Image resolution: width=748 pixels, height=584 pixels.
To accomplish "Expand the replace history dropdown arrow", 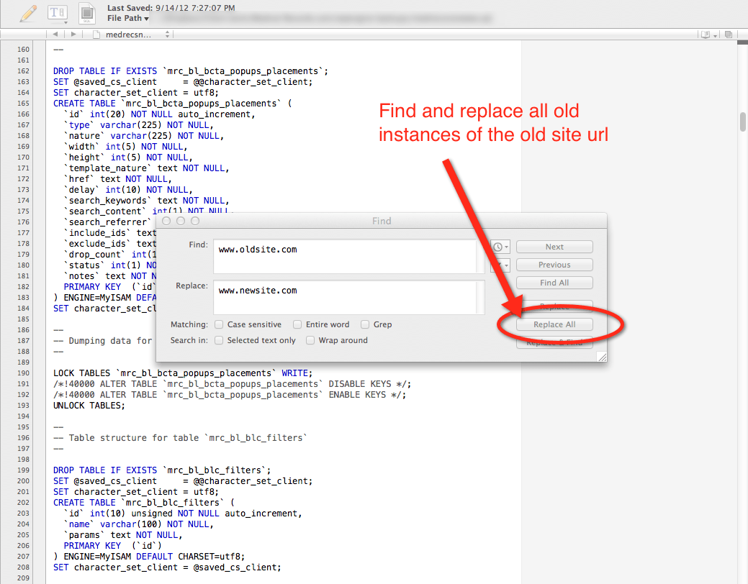I will tap(502, 265).
